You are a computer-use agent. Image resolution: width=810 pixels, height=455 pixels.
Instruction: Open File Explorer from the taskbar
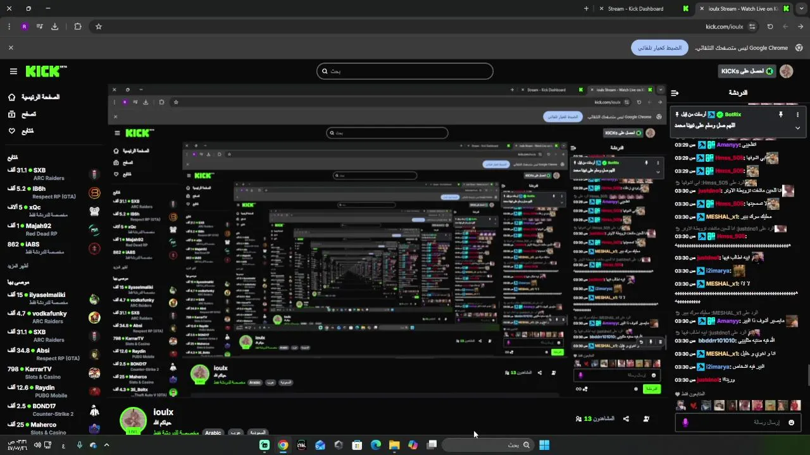coord(394,445)
